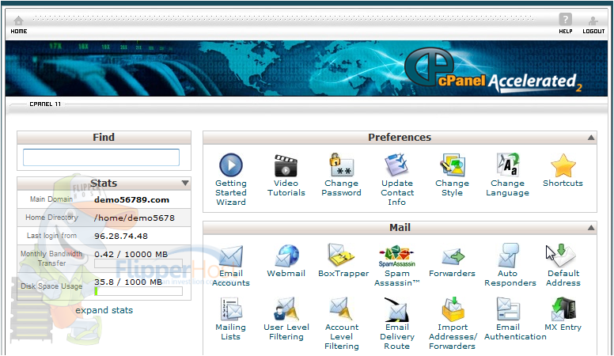The height and width of the screenshot is (356, 614).
Task: Open the Default Address icon
Action: pos(563,256)
